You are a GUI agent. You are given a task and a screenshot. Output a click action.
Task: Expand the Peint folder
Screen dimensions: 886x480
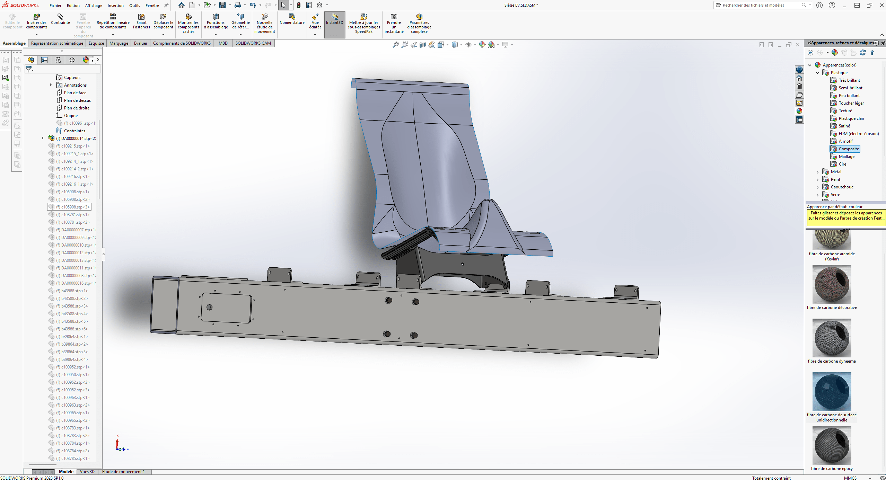pos(818,179)
